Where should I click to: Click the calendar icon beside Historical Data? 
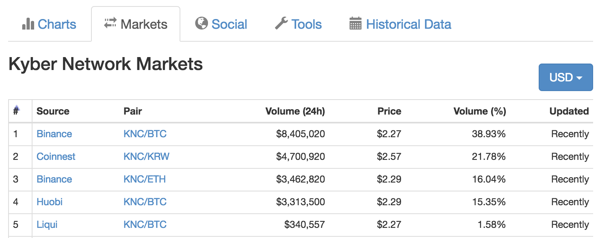click(355, 23)
